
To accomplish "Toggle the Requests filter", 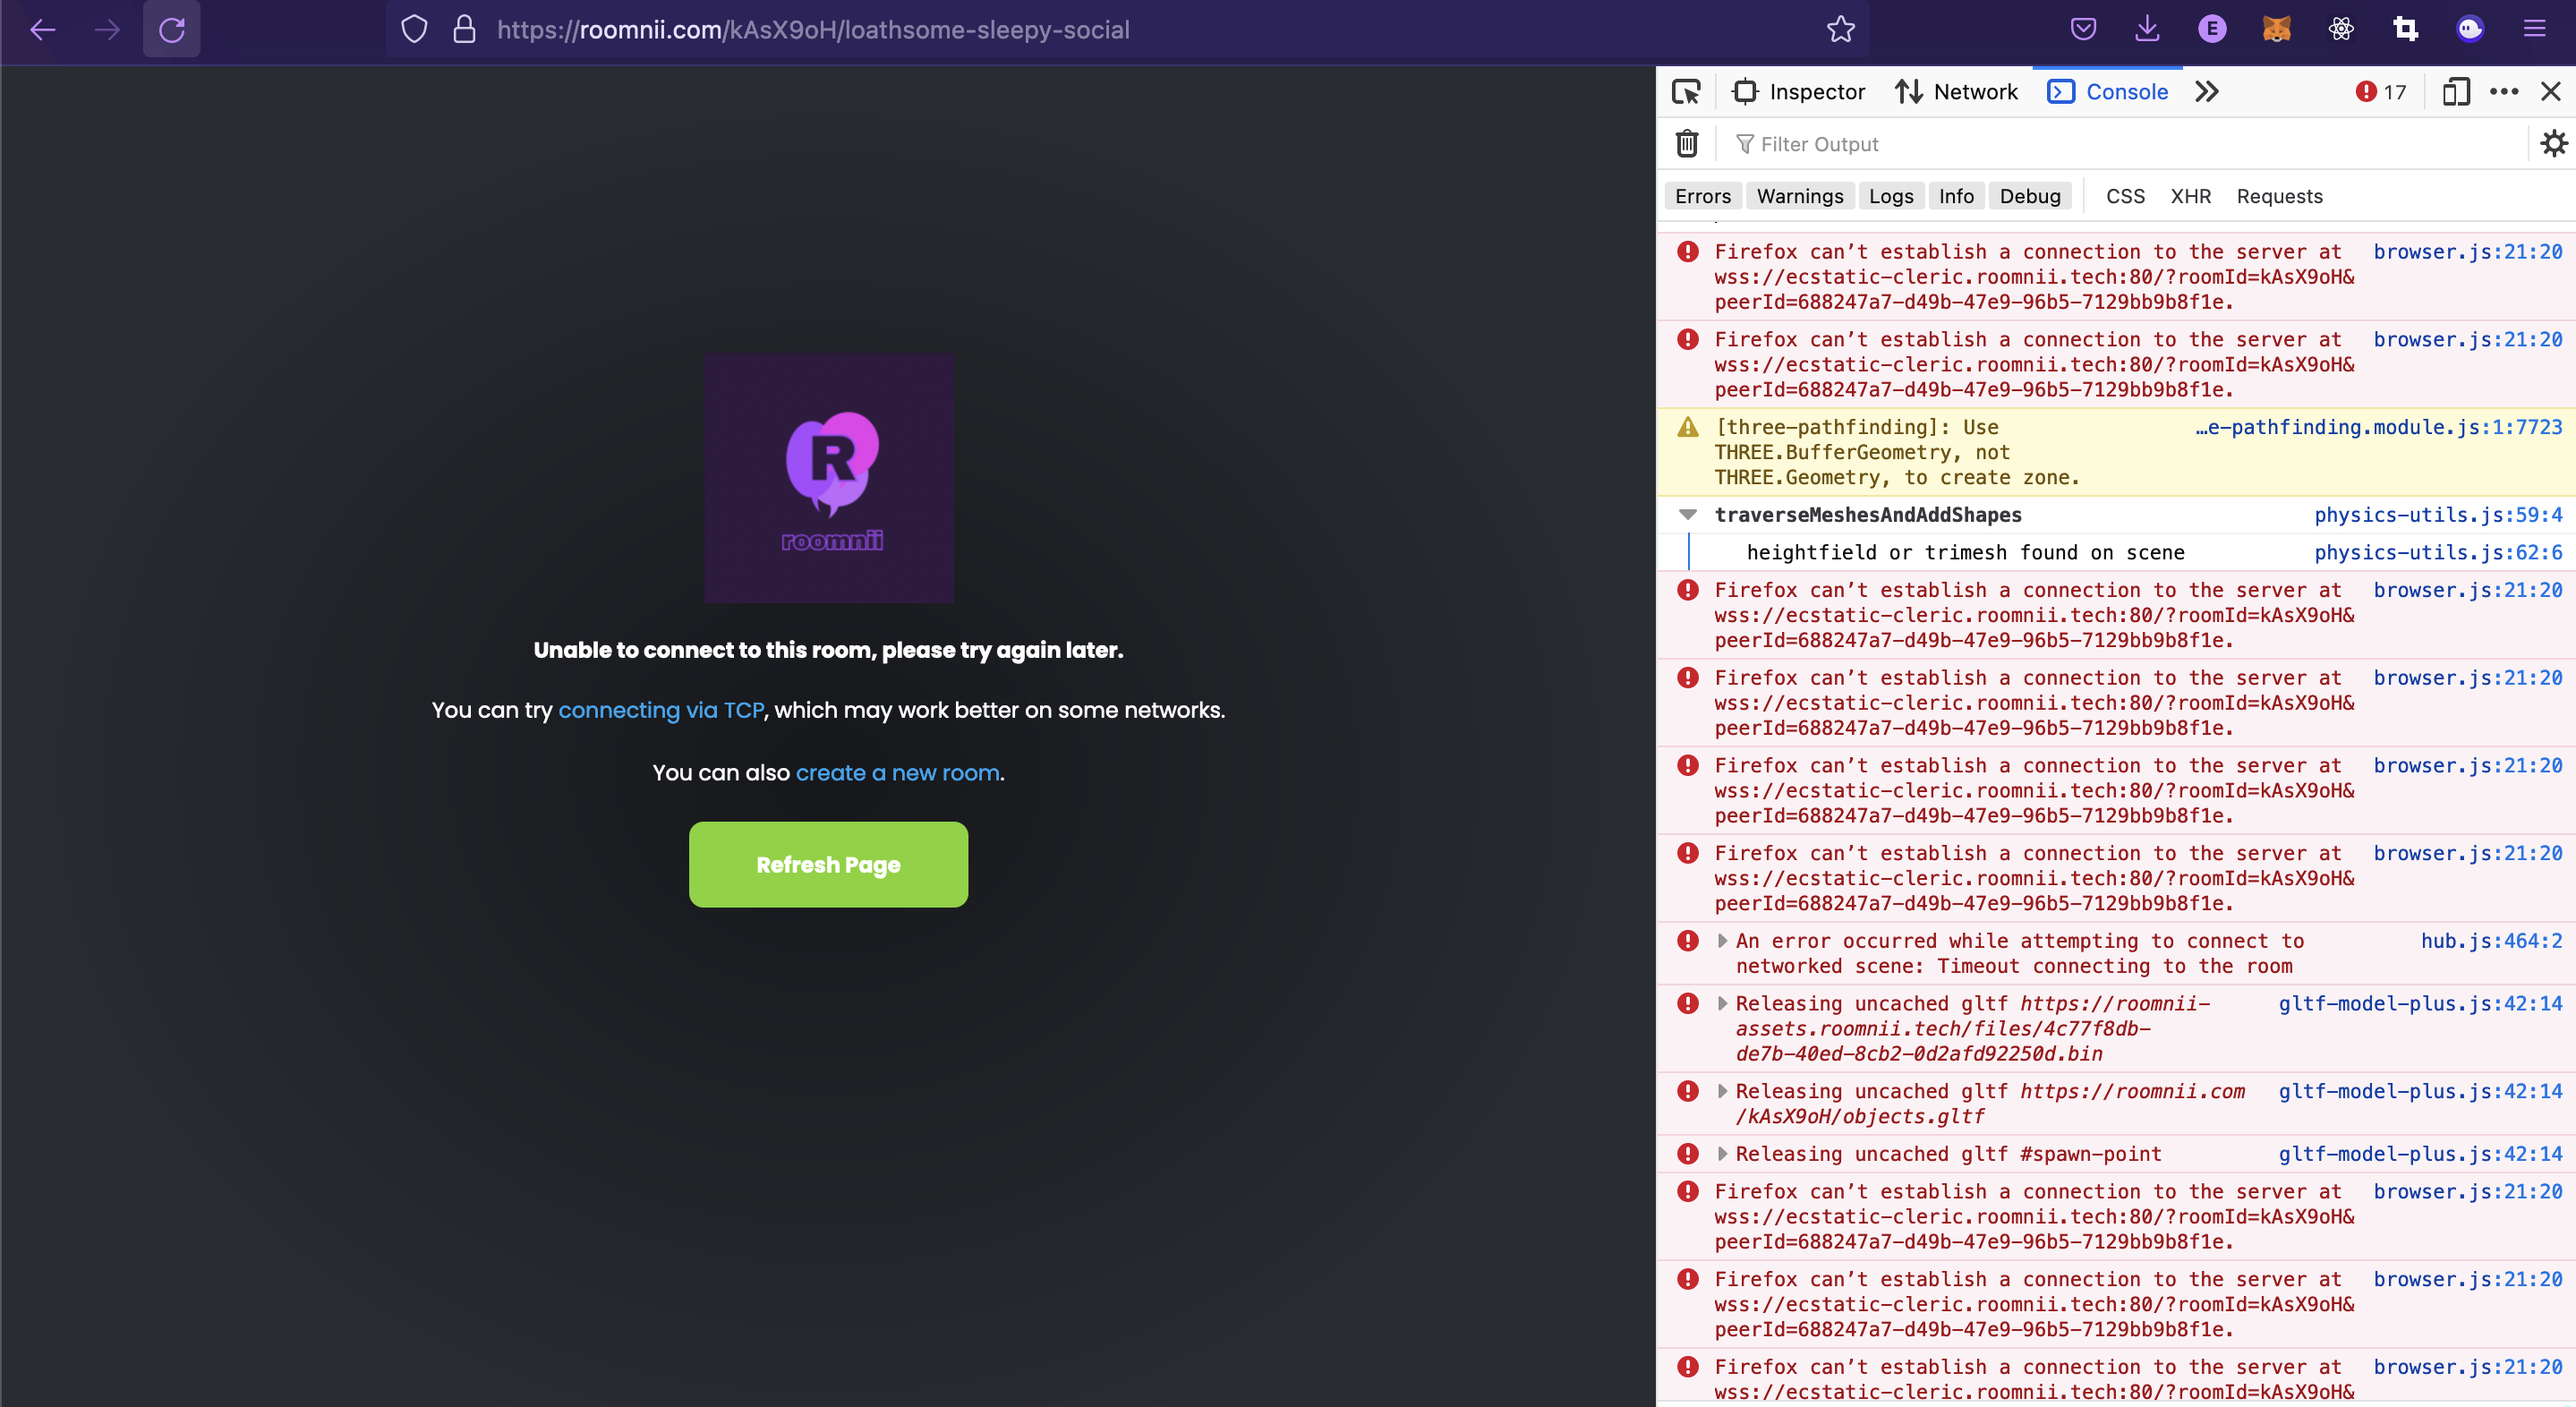I will click(2279, 196).
